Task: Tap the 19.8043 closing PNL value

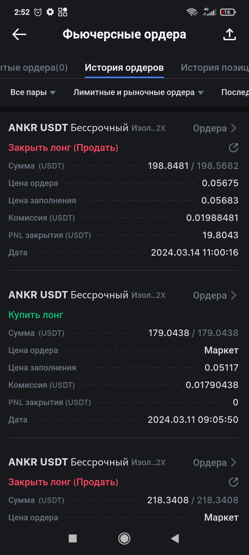Action: [x=220, y=235]
